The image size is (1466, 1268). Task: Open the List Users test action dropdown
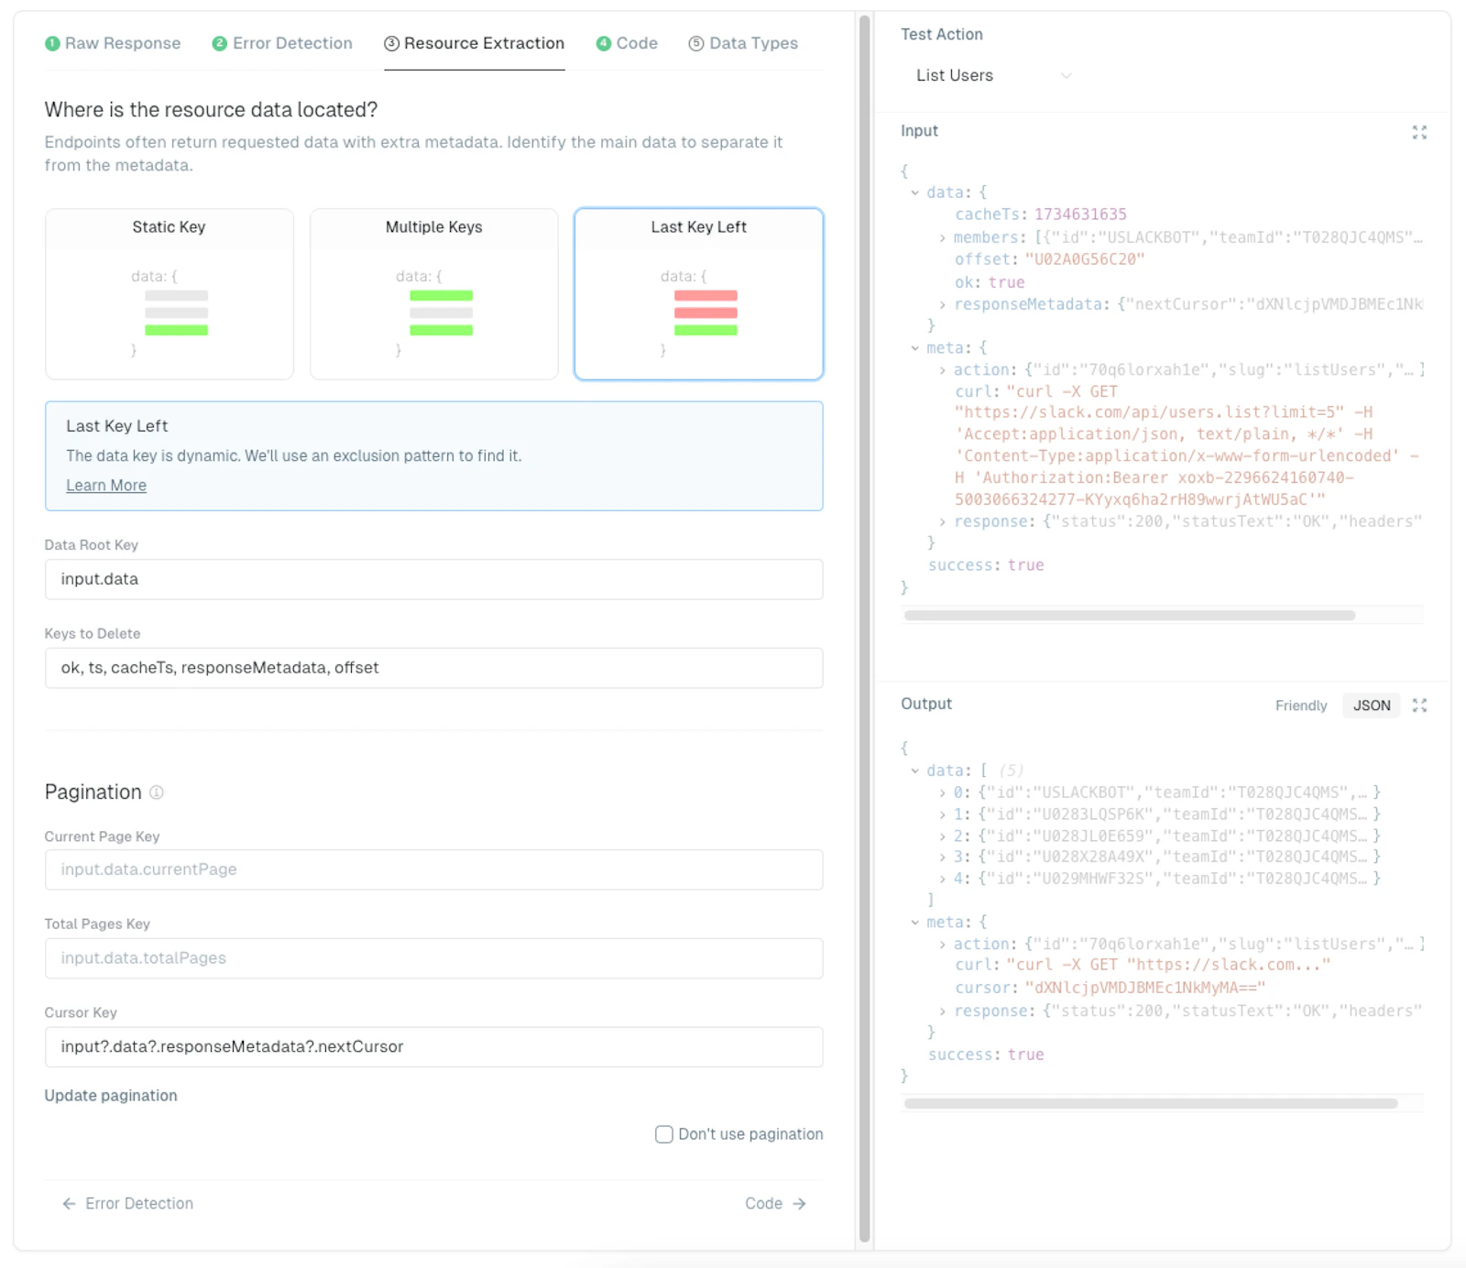[x=993, y=76]
